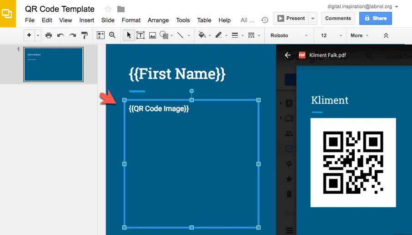Collapse the menus with double chevron
The width and height of the screenshot is (412, 235).
[x=386, y=35]
